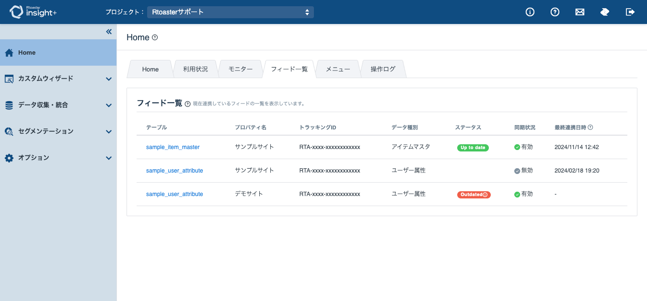The image size is (647, 301).
Task: Click the データ種別 column header
Action: click(x=404, y=127)
